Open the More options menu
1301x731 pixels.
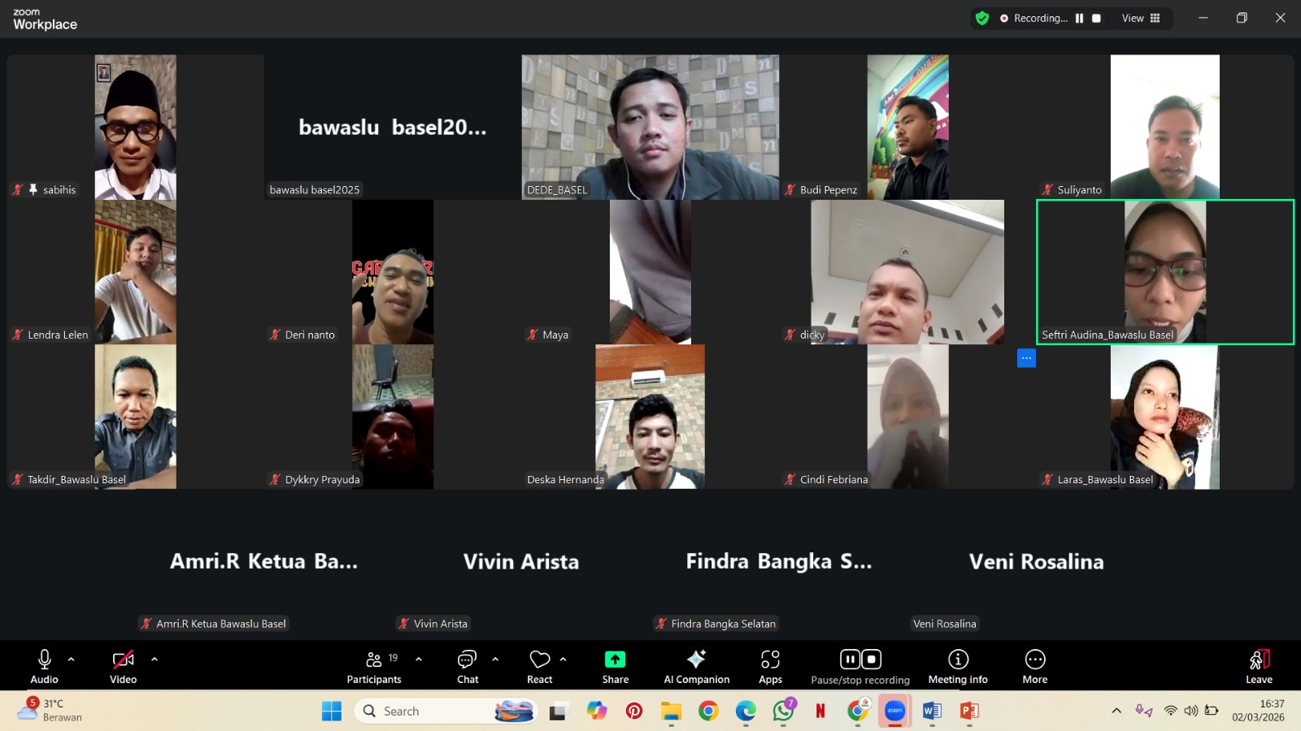point(1034,666)
